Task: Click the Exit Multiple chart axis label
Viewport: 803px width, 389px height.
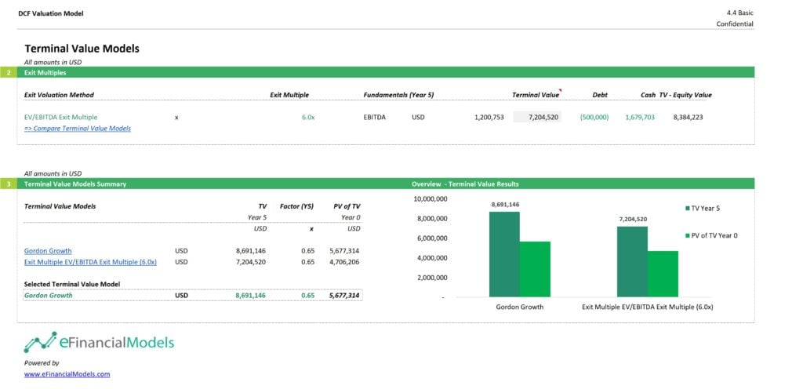Action: click(647, 307)
